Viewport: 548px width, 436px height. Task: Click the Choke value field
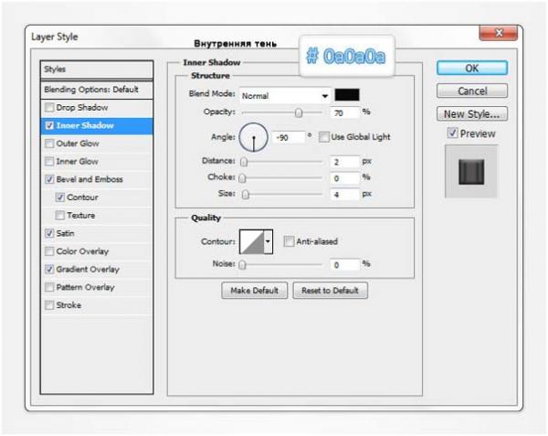pos(344,178)
